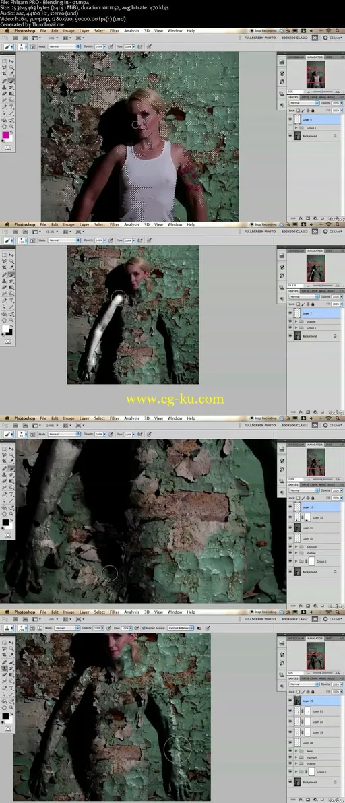Select the Zoom tool in the bottom frame's toolbox
This screenshot has height=803, width=345.
coord(11,708)
